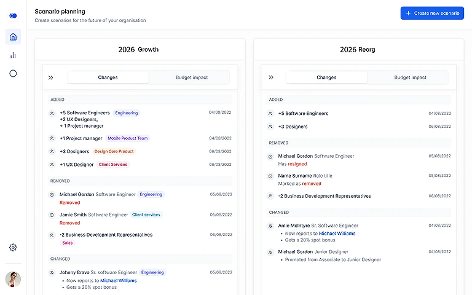Viewport: 472px width, 295px height.
Task: Click Michael Gordon Junior Designer entry
Action: (313, 251)
